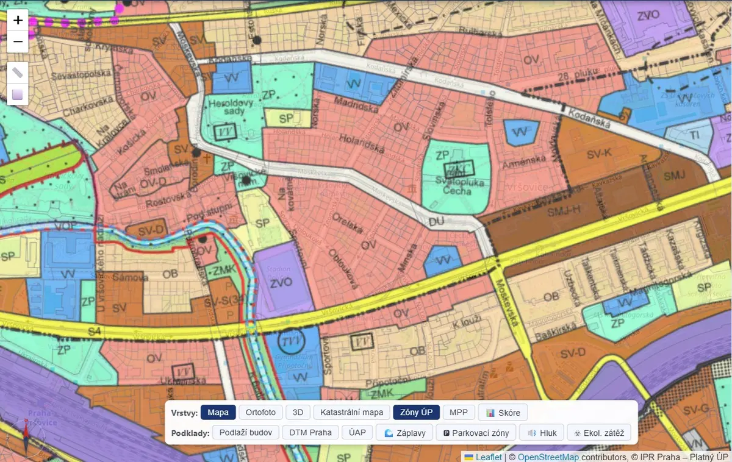Image resolution: width=732 pixels, height=462 pixels.
Task: Enable the Záplavy flood overlay
Action: click(x=404, y=433)
